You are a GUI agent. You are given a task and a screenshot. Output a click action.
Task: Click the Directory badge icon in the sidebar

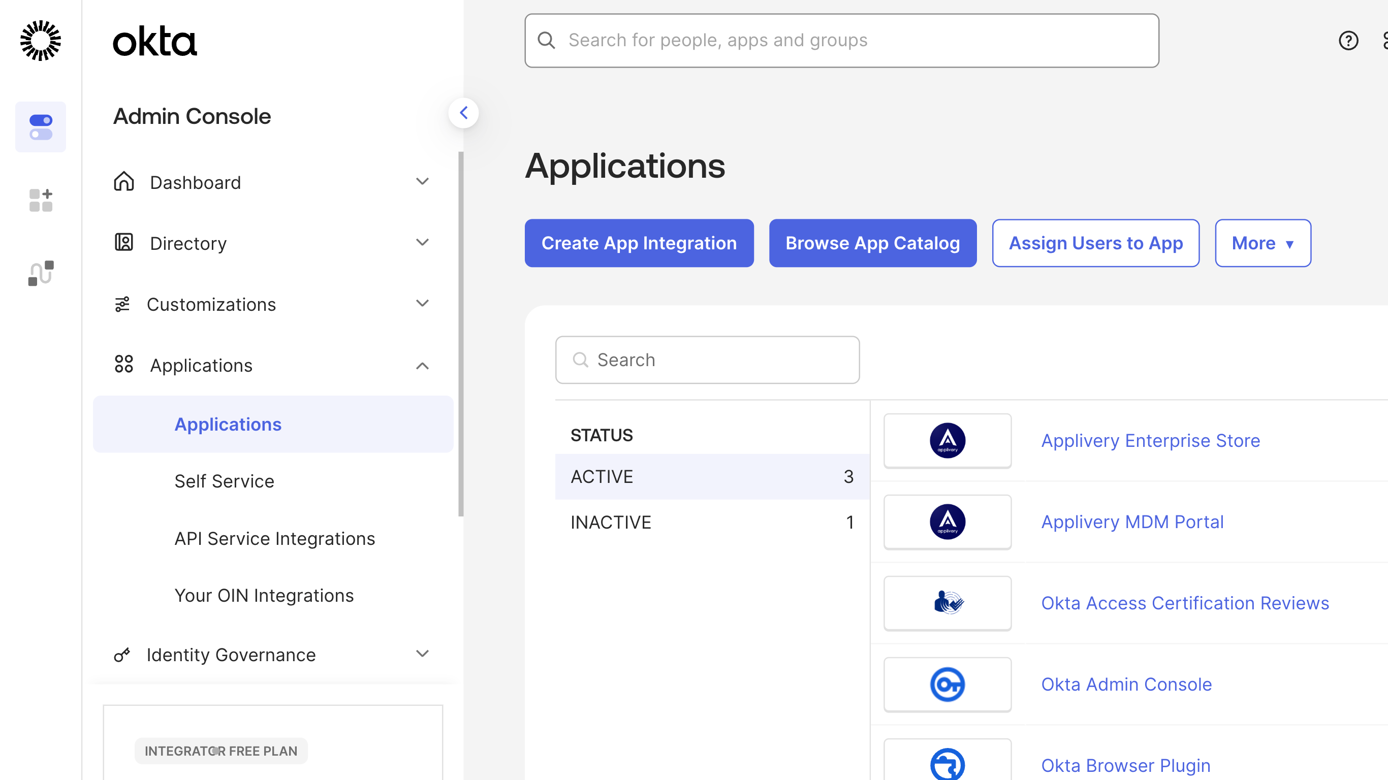(123, 243)
